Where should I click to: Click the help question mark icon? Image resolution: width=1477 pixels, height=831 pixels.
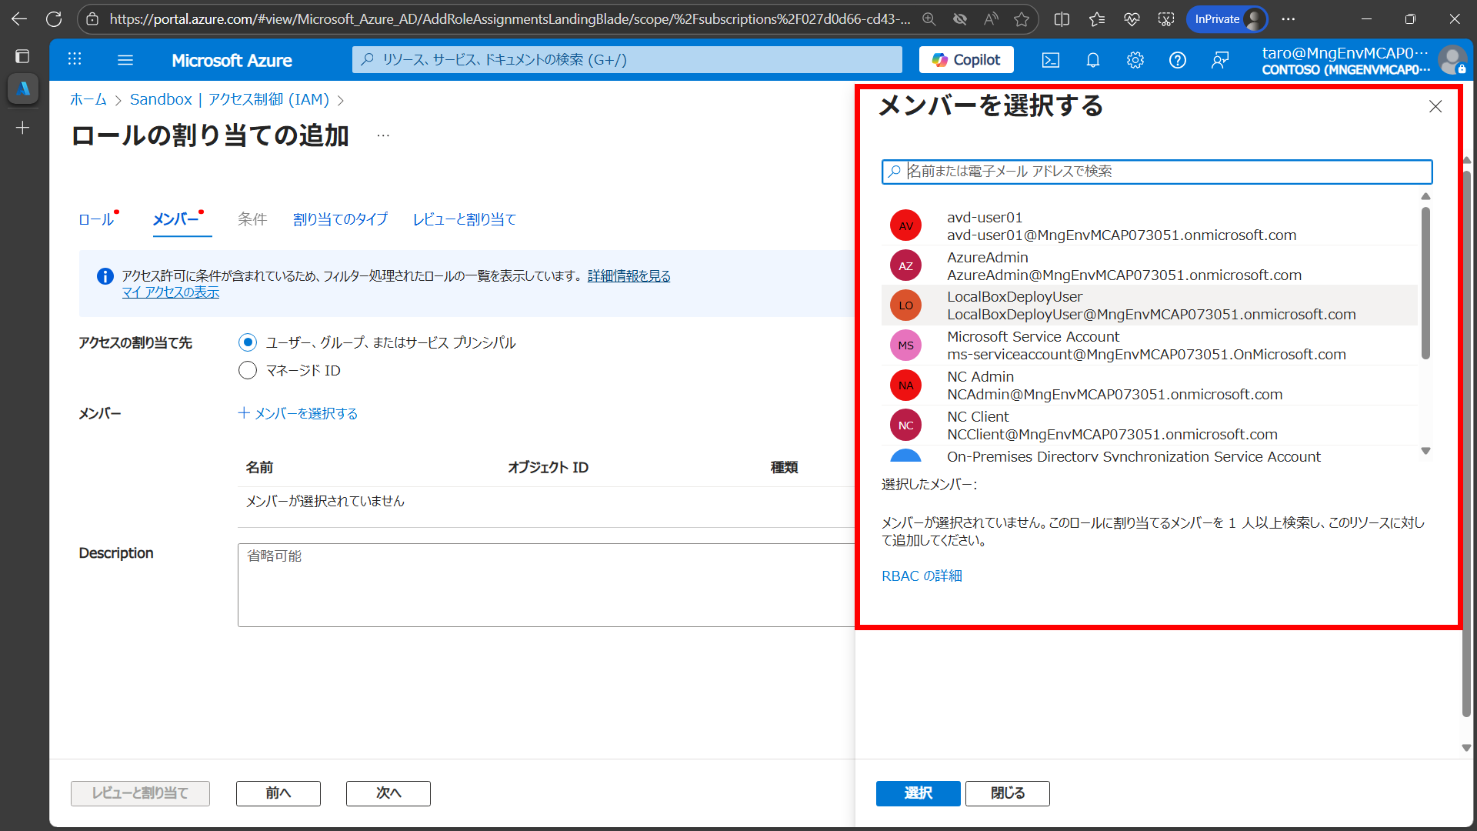coord(1178,60)
